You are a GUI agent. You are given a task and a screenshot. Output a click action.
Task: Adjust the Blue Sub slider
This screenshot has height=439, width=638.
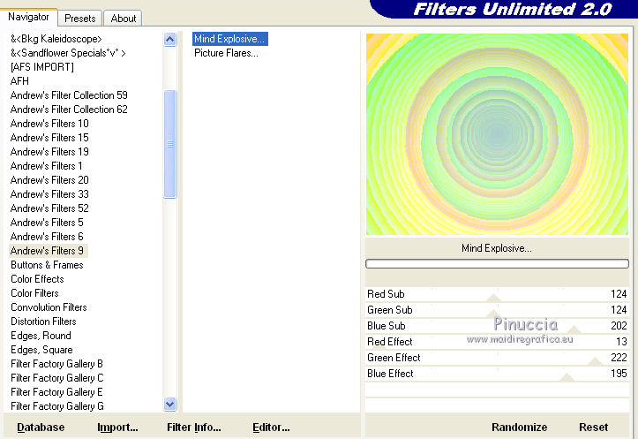(x=497, y=326)
